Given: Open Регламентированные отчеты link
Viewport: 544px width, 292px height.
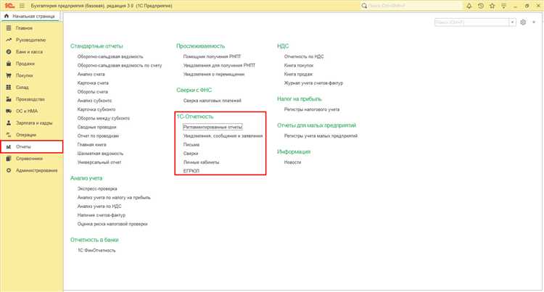Looking at the screenshot, I should 213,127.
